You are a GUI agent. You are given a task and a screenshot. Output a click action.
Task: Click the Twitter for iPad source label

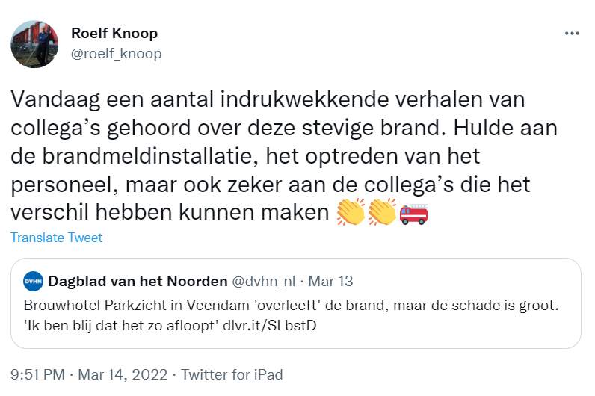pyautogui.click(x=232, y=374)
